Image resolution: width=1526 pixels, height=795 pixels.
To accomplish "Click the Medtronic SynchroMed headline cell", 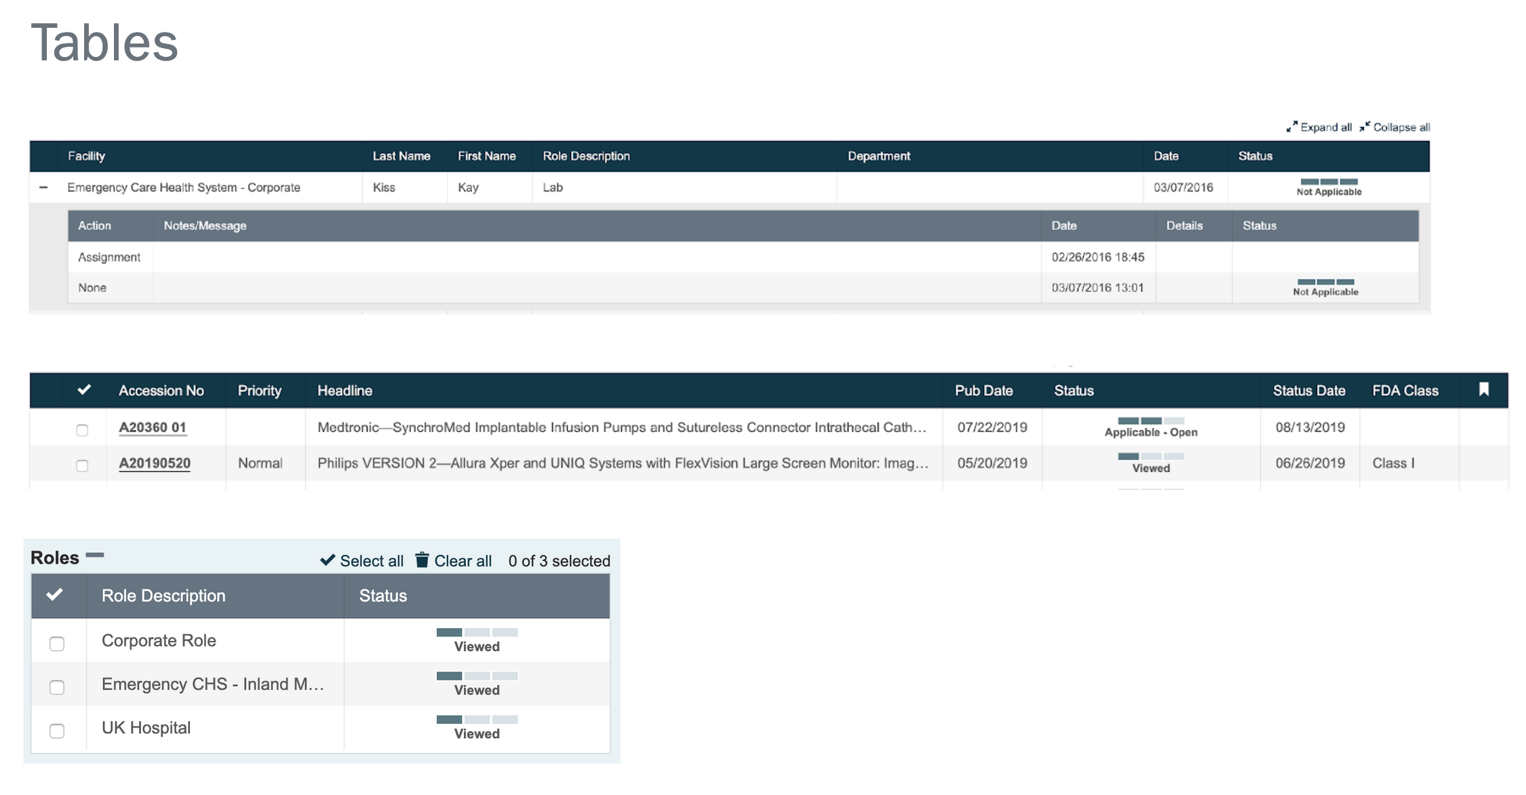I will [x=621, y=427].
